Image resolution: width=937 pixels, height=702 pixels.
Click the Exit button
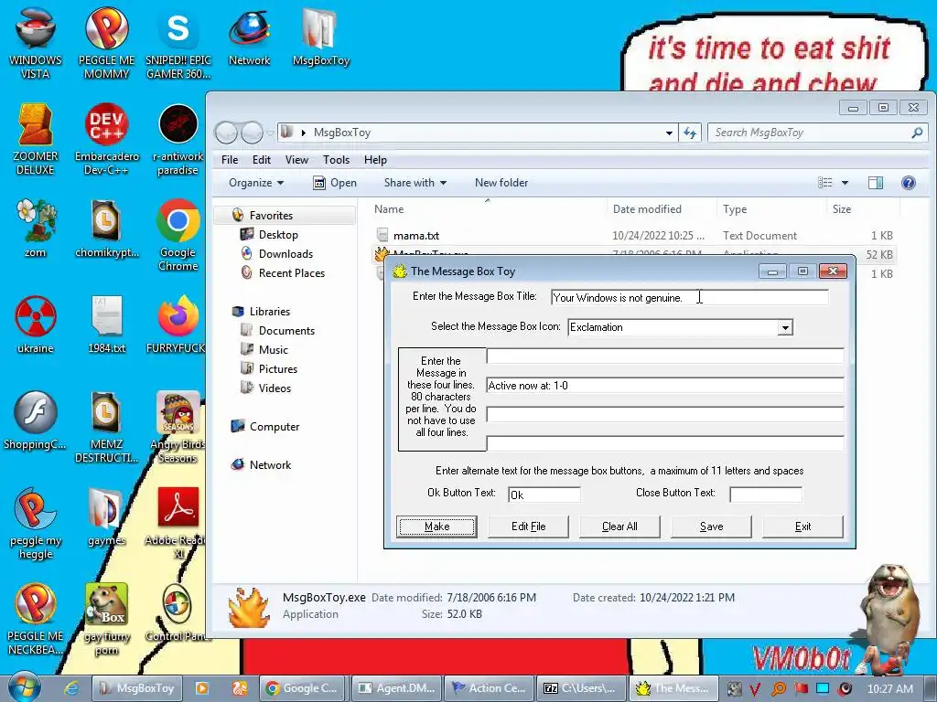coord(802,526)
